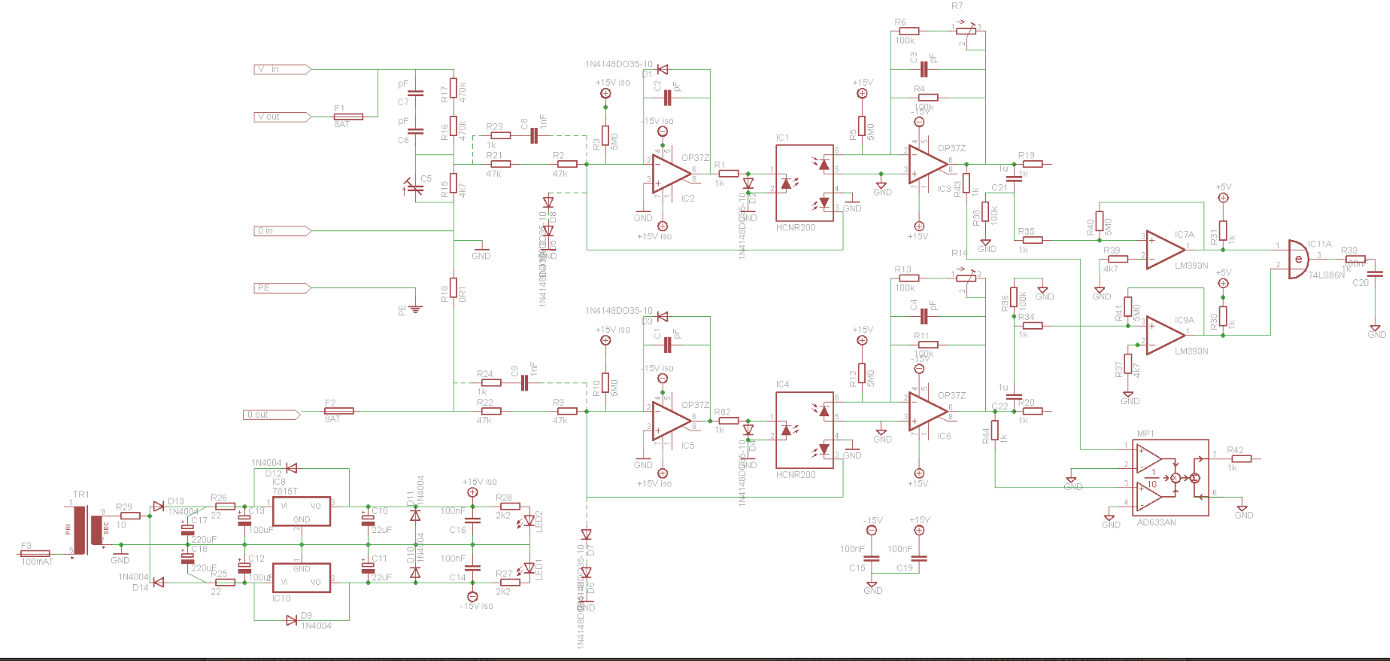The width and height of the screenshot is (1390, 661).
Task: Select capacitor C8 1nF
Action: tap(535, 135)
